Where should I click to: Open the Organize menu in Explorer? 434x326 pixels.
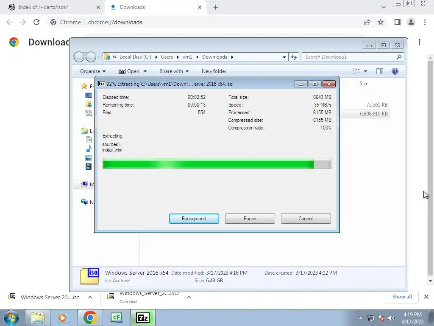point(93,71)
